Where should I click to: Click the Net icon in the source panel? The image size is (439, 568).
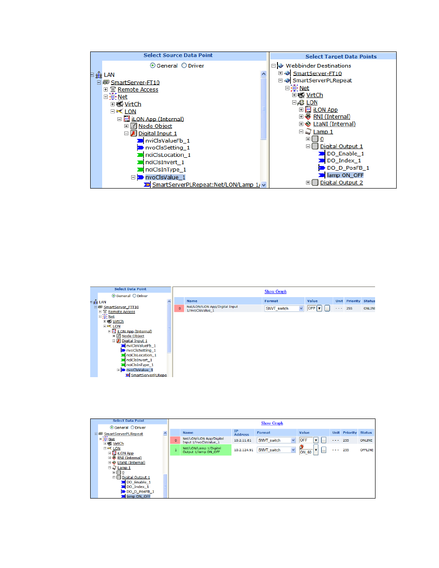tap(113, 97)
